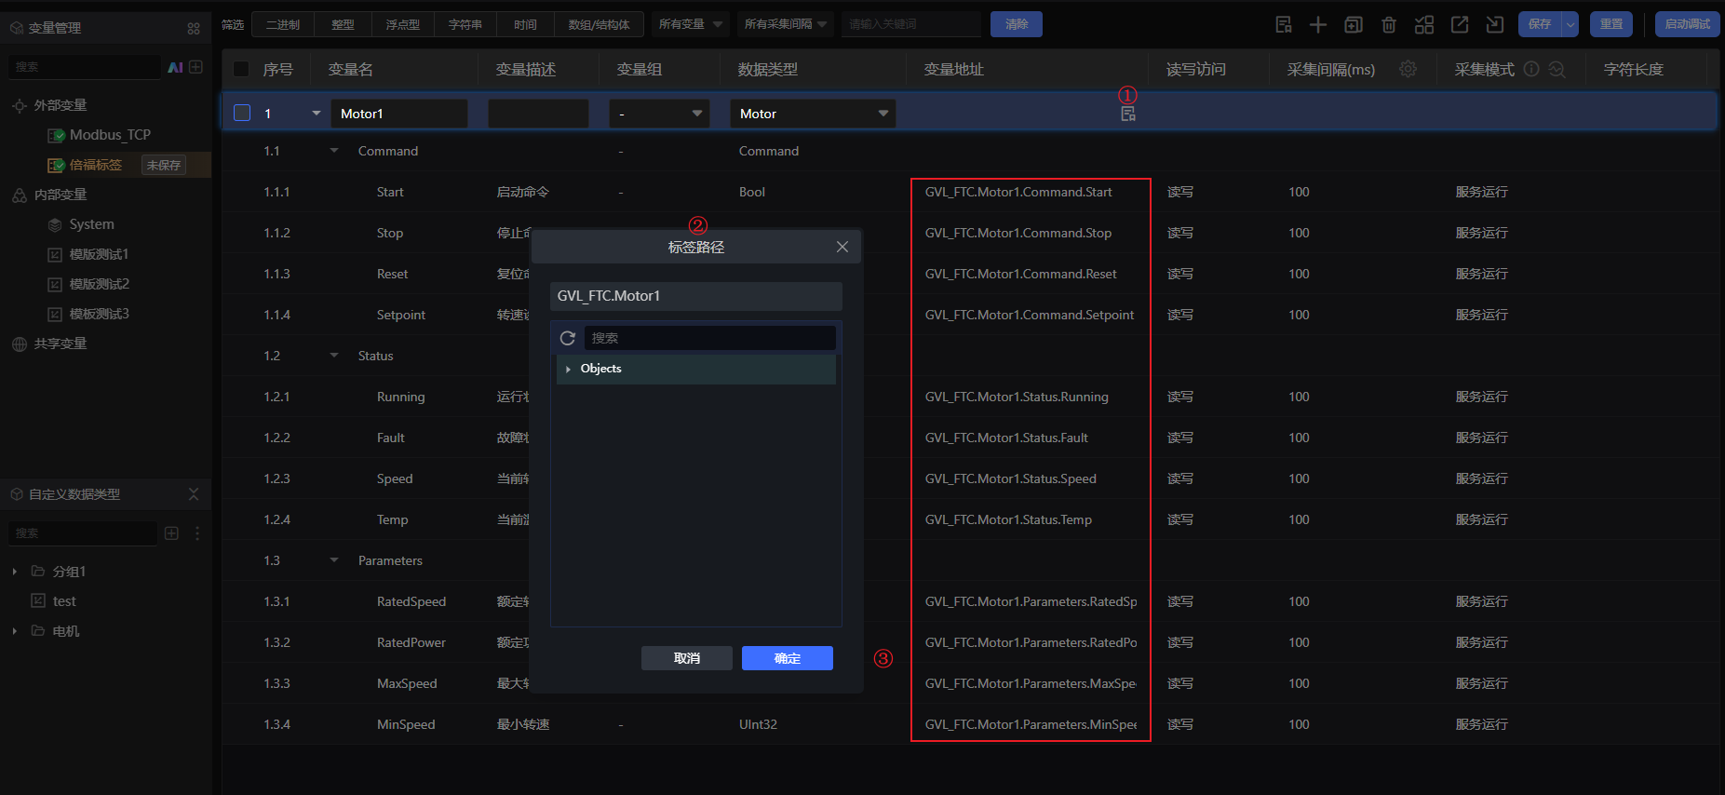
Task: Click the add icon in 自定义数据类型 panel
Action: [171, 533]
